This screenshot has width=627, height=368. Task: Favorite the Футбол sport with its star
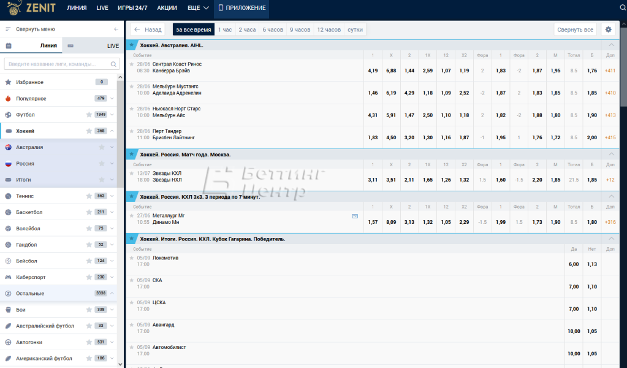click(x=89, y=115)
